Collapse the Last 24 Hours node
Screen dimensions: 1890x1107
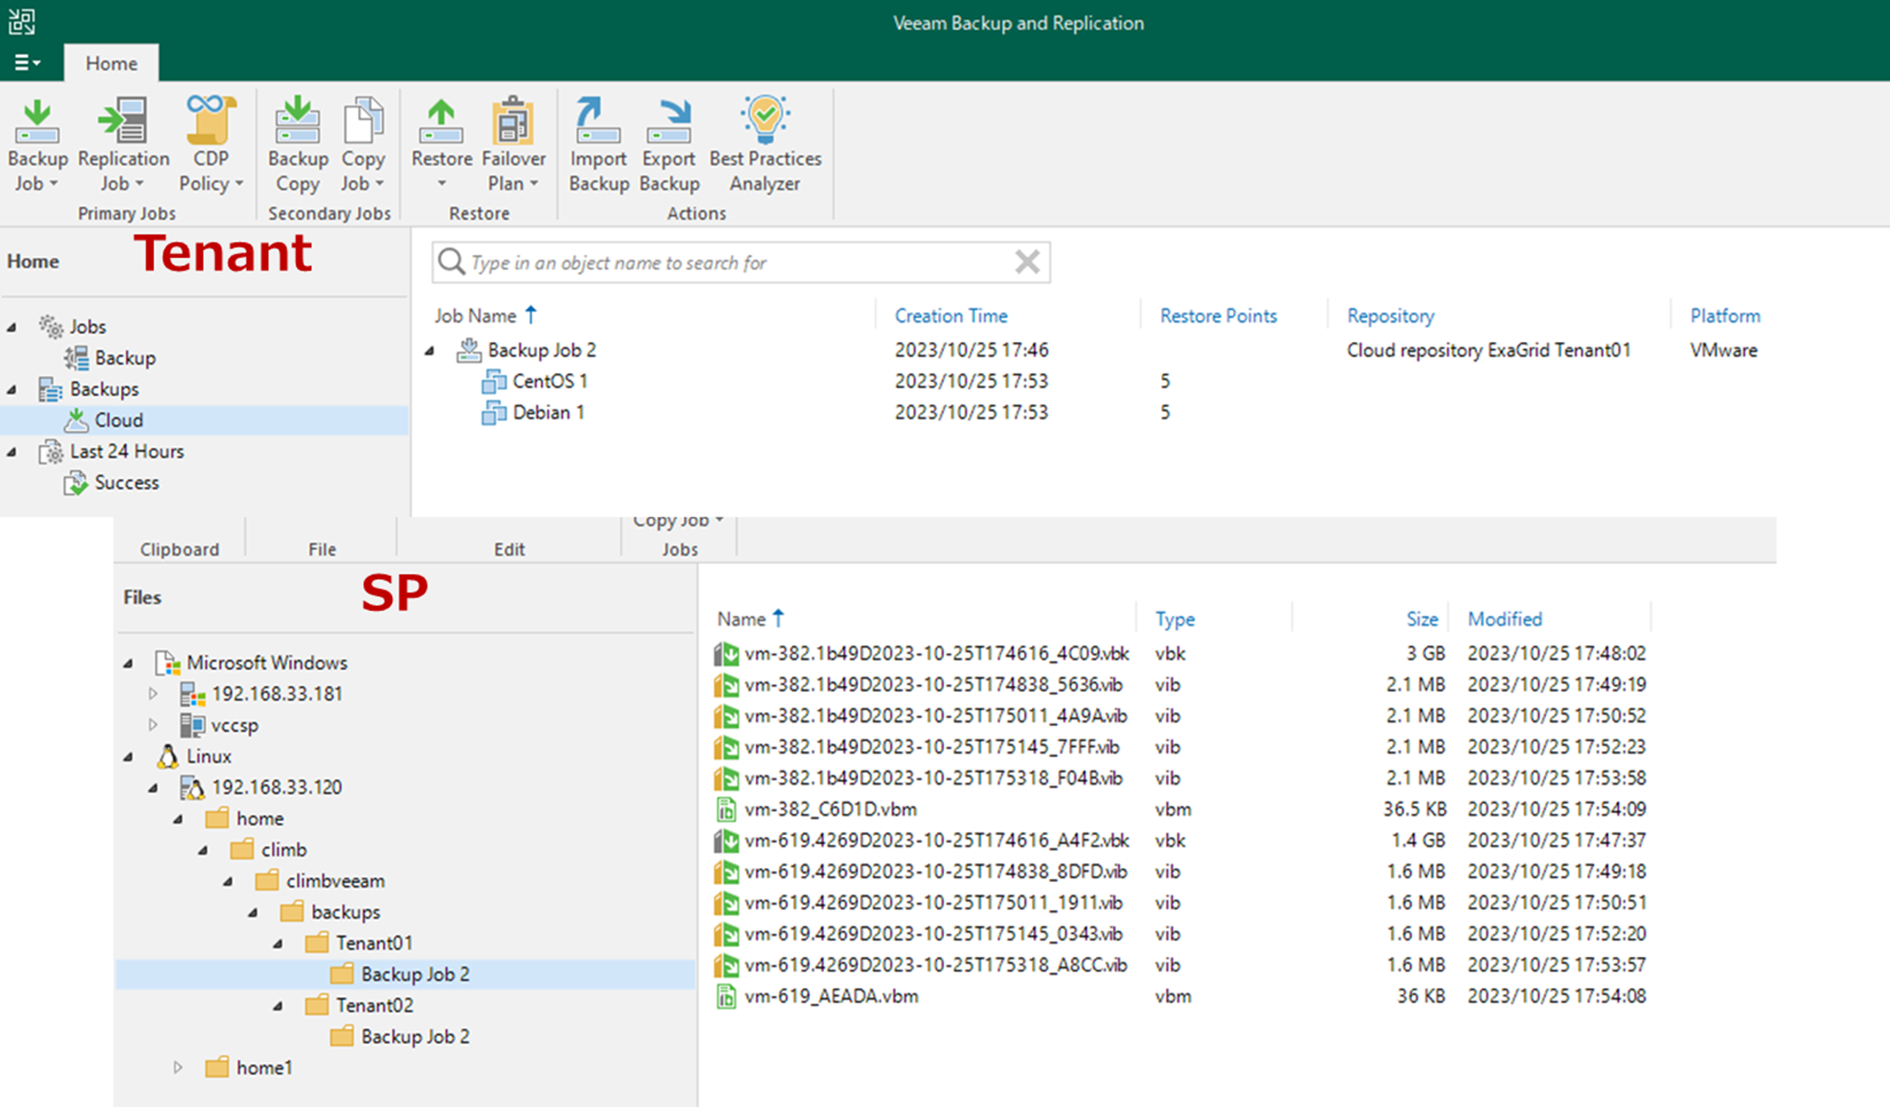coord(13,453)
